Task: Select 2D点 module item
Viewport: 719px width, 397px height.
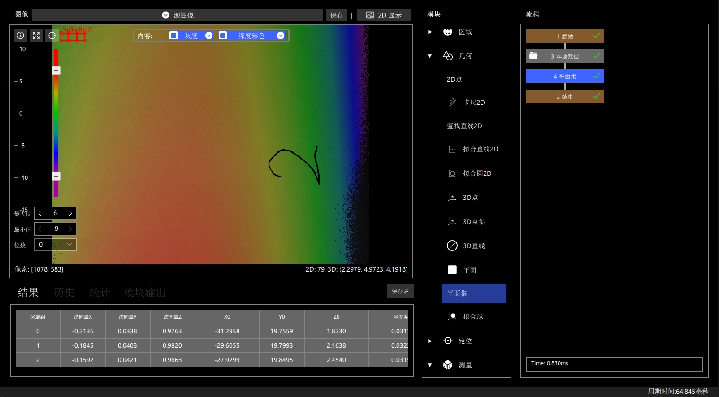Action: pos(455,79)
